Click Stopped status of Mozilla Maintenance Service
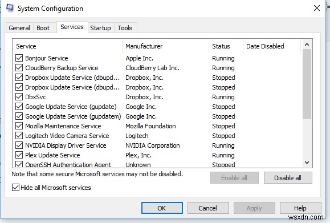This screenshot has width=330, height=223. (x=223, y=126)
